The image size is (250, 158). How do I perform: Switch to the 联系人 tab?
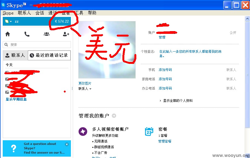[x=15, y=55]
